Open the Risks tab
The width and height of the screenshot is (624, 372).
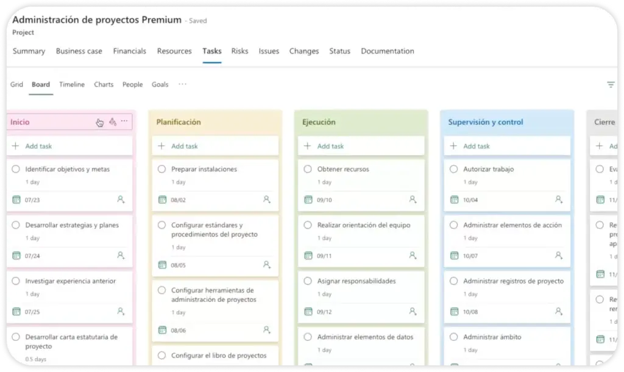point(239,51)
